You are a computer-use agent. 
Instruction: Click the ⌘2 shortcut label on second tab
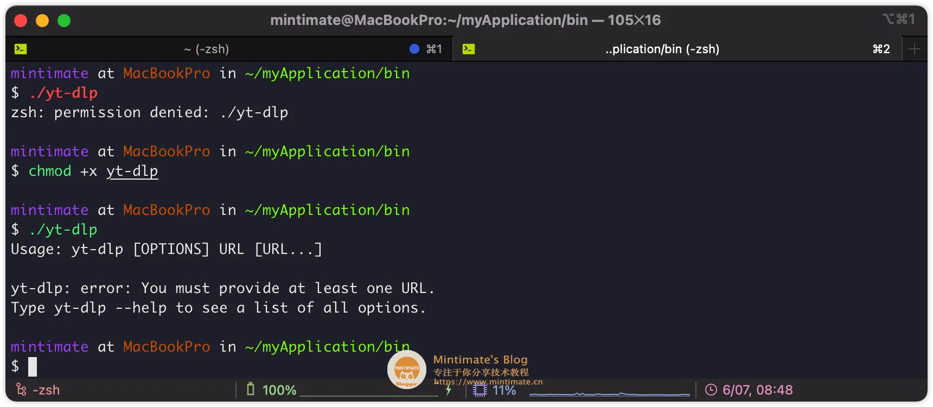click(x=881, y=49)
